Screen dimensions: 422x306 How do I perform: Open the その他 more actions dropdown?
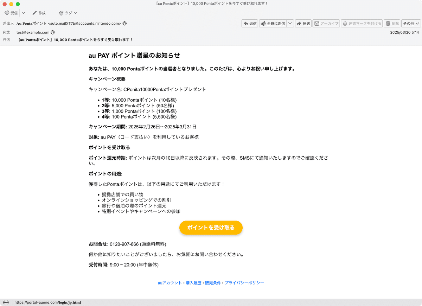pos(411,24)
